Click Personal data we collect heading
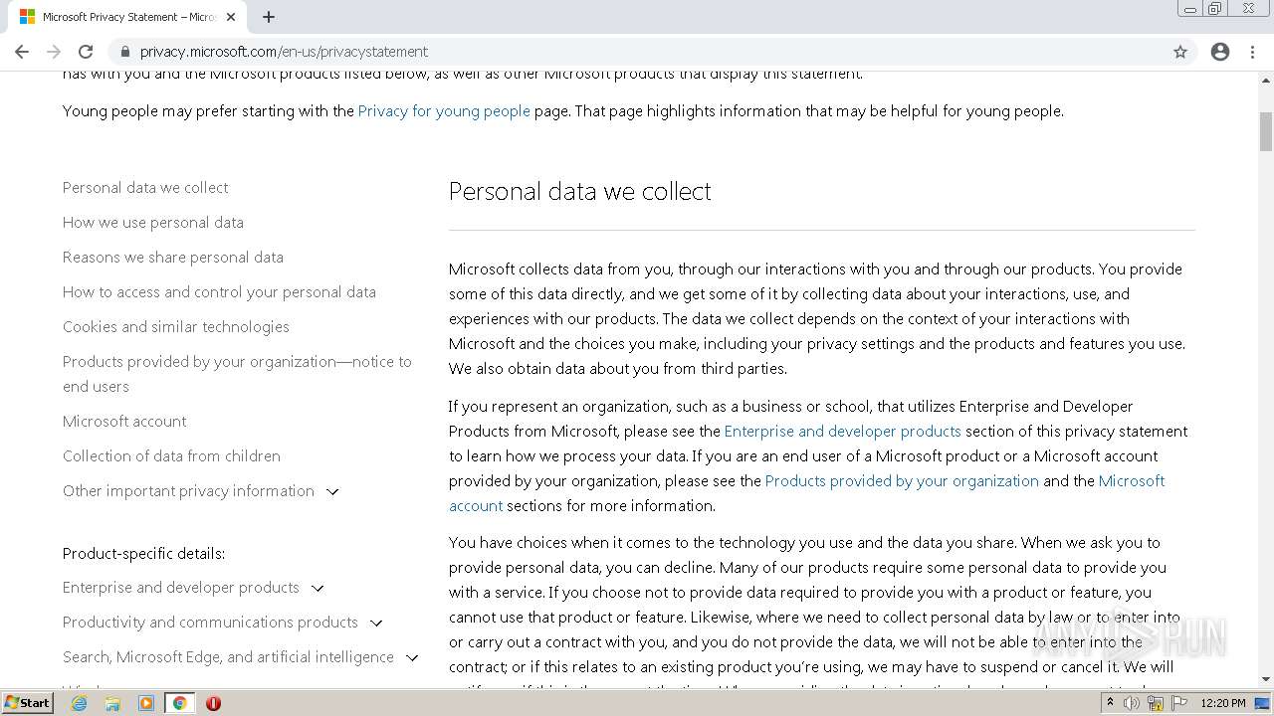This screenshot has width=1274, height=716. coord(580,191)
